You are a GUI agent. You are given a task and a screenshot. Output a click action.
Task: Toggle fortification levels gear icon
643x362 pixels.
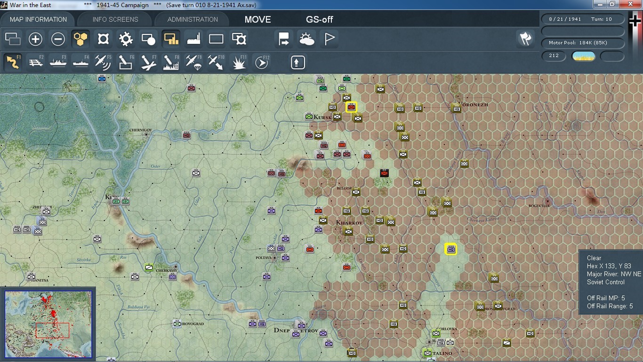coord(126,39)
